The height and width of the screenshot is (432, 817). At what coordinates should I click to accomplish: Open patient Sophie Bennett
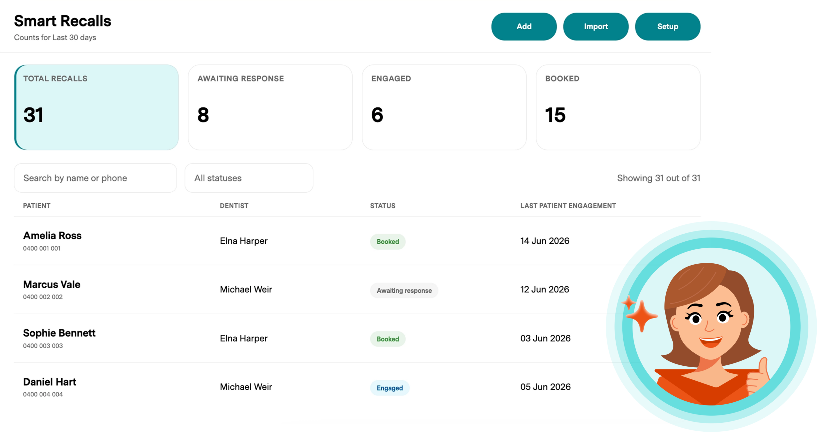click(x=59, y=333)
